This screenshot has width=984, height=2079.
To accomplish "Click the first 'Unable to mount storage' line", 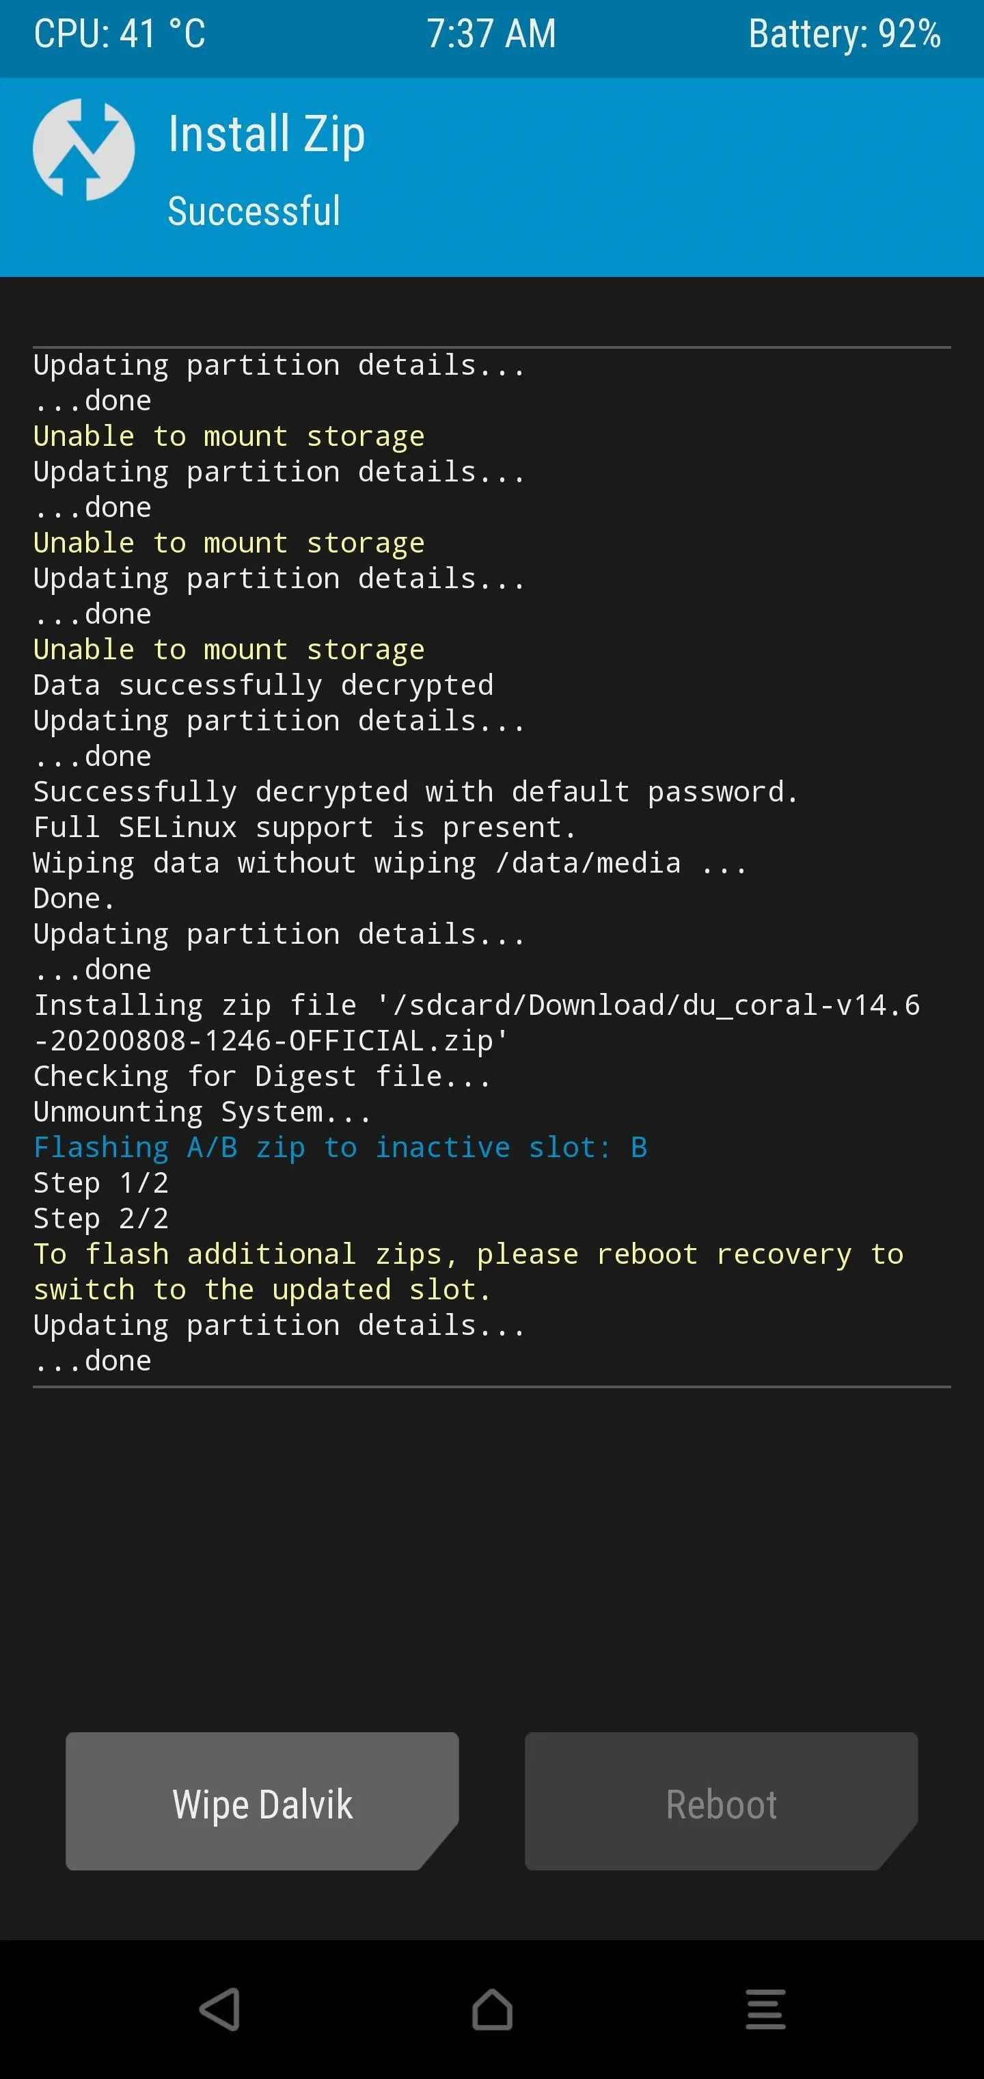I will click(228, 436).
